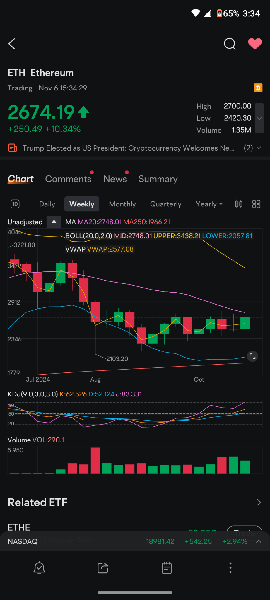Go back using the back arrow
This screenshot has width=270, height=600.
tap(12, 44)
